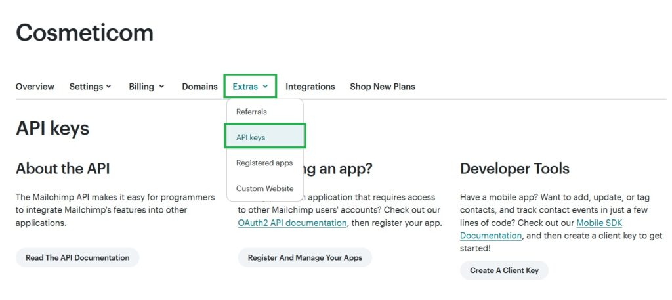Open the OAuth2 API documentation link
This screenshot has width=672, height=300.
click(292, 223)
